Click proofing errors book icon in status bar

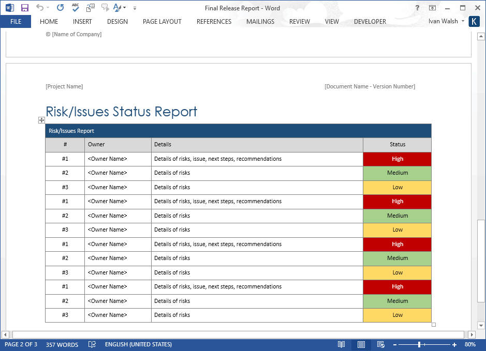[x=92, y=344]
